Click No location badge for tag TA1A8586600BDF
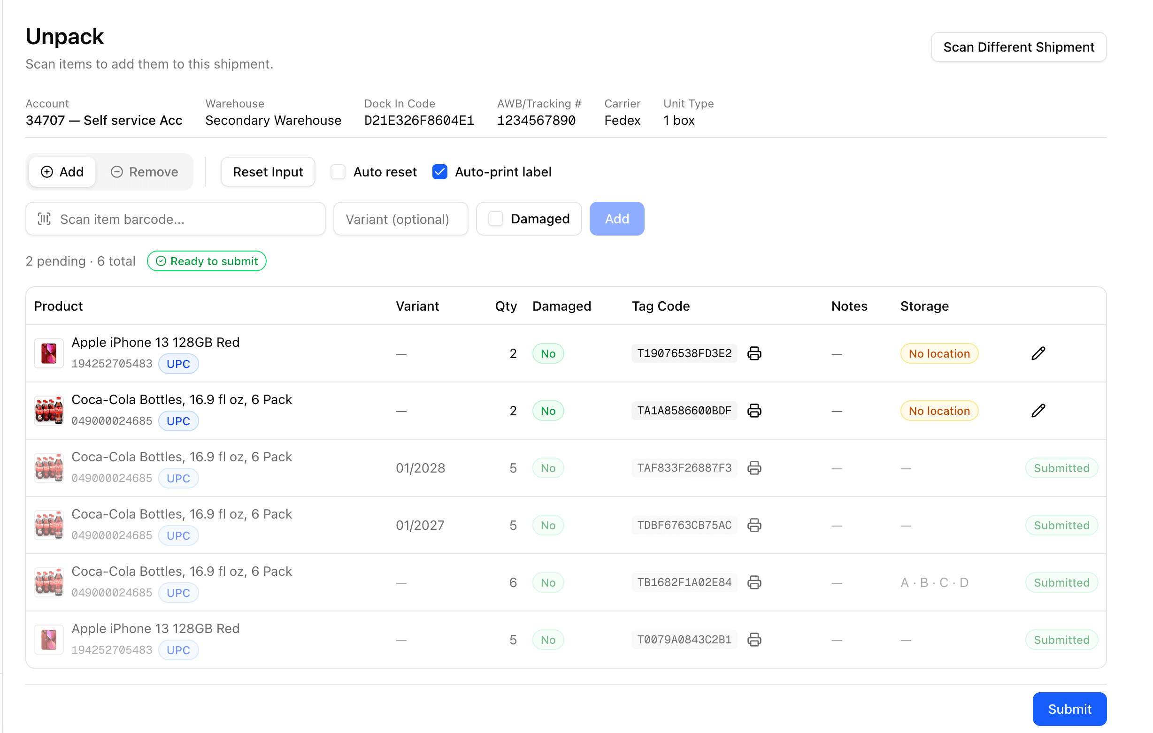Screen dimensions: 1153x733 (939, 411)
